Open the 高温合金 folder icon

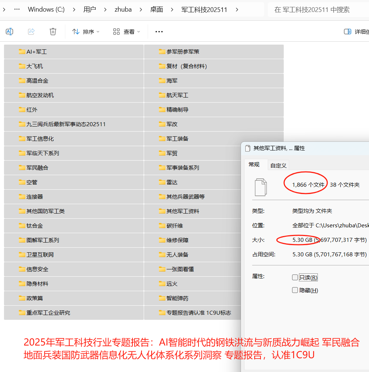22,80
